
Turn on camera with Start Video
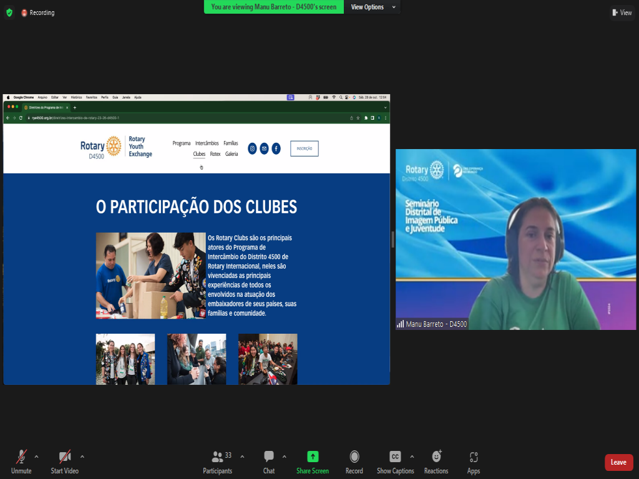tap(65, 462)
